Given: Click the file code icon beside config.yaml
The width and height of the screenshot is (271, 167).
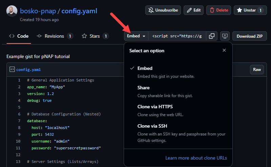Looking at the screenshot, I should click(x=12, y=70).
